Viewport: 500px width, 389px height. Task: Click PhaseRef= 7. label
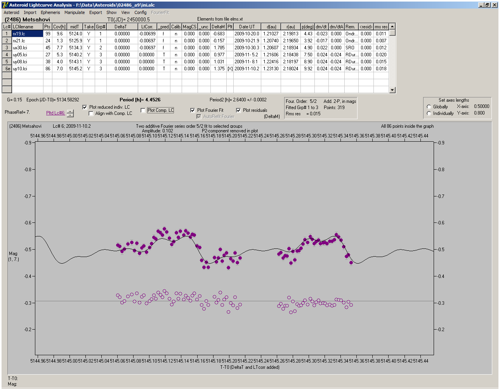point(17,112)
